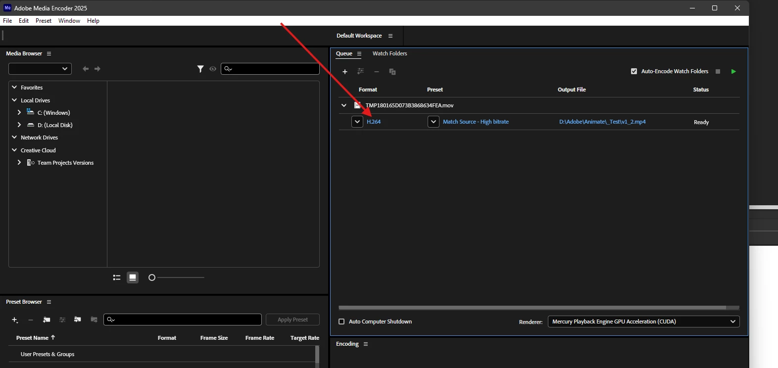Screen dimensions: 778x368
Task: Click the Ready status text
Action: pyautogui.click(x=701, y=122)
